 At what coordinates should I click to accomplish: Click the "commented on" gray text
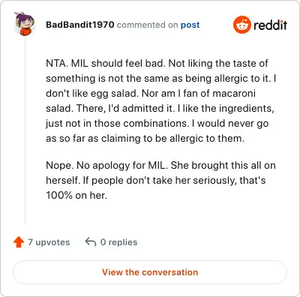(x=147, y=25)
